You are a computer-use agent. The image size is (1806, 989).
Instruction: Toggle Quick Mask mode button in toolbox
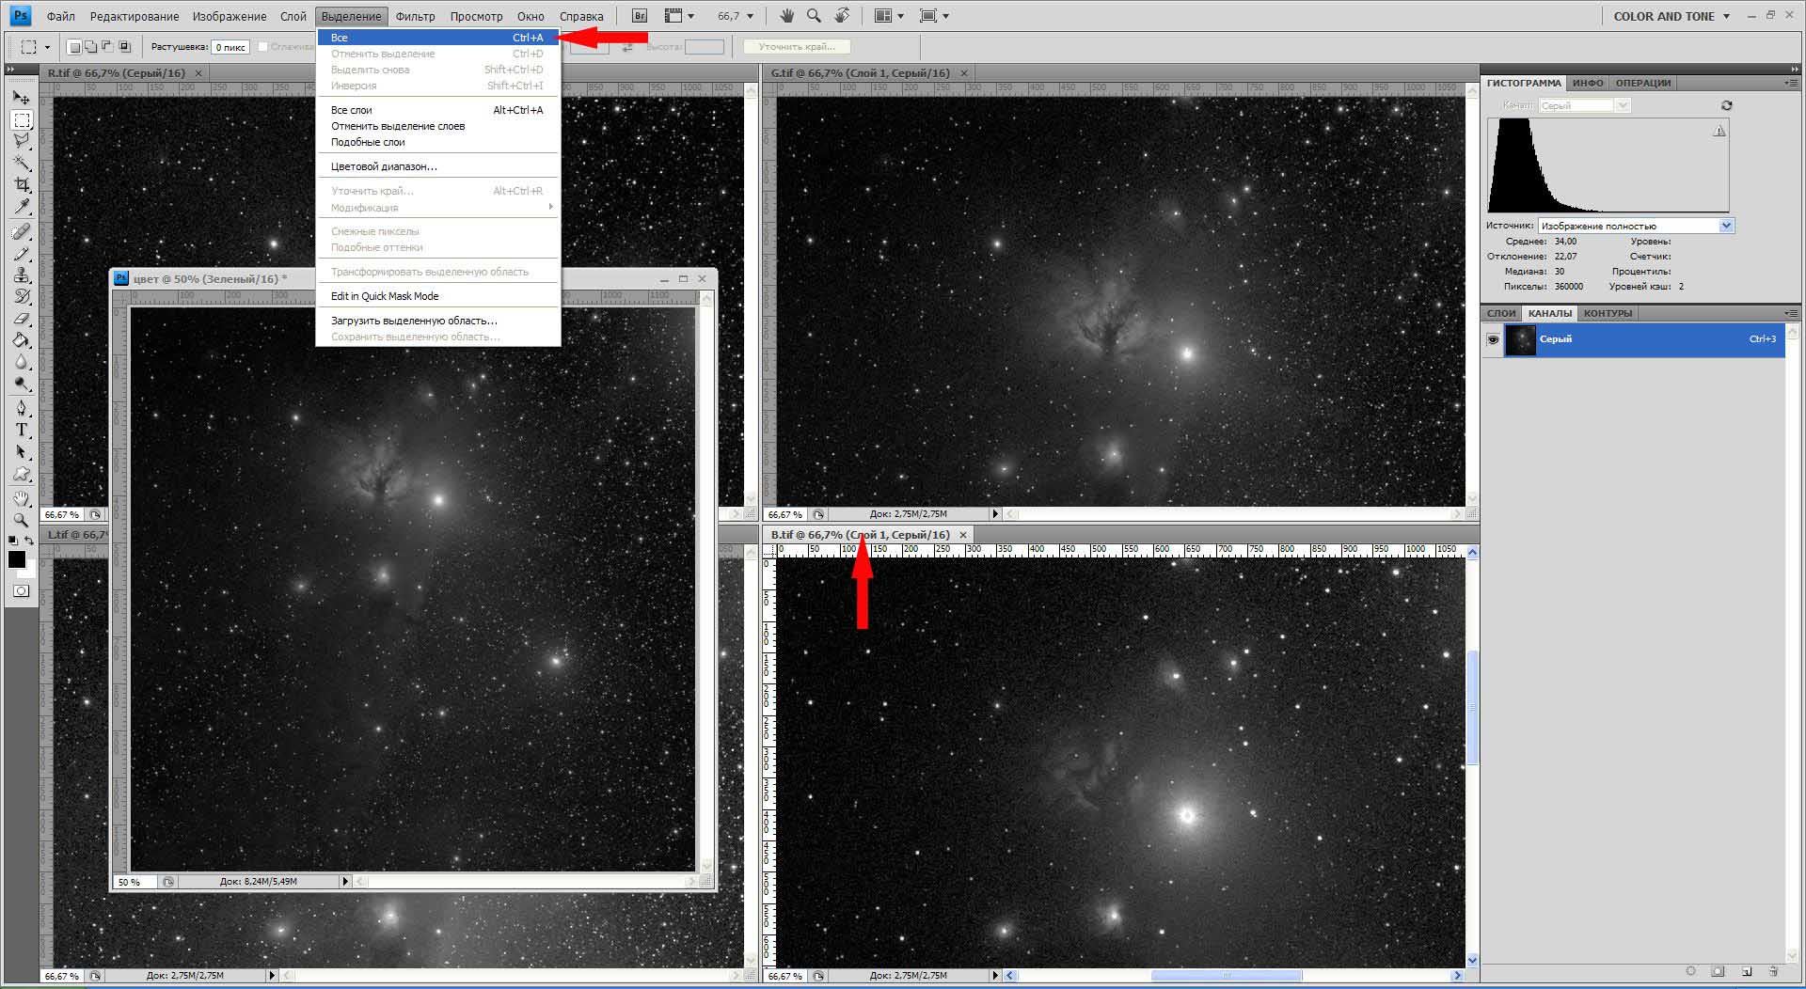point(22,591)
